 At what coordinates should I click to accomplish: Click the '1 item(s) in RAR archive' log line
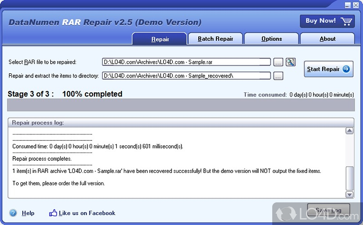coord(167,171)
